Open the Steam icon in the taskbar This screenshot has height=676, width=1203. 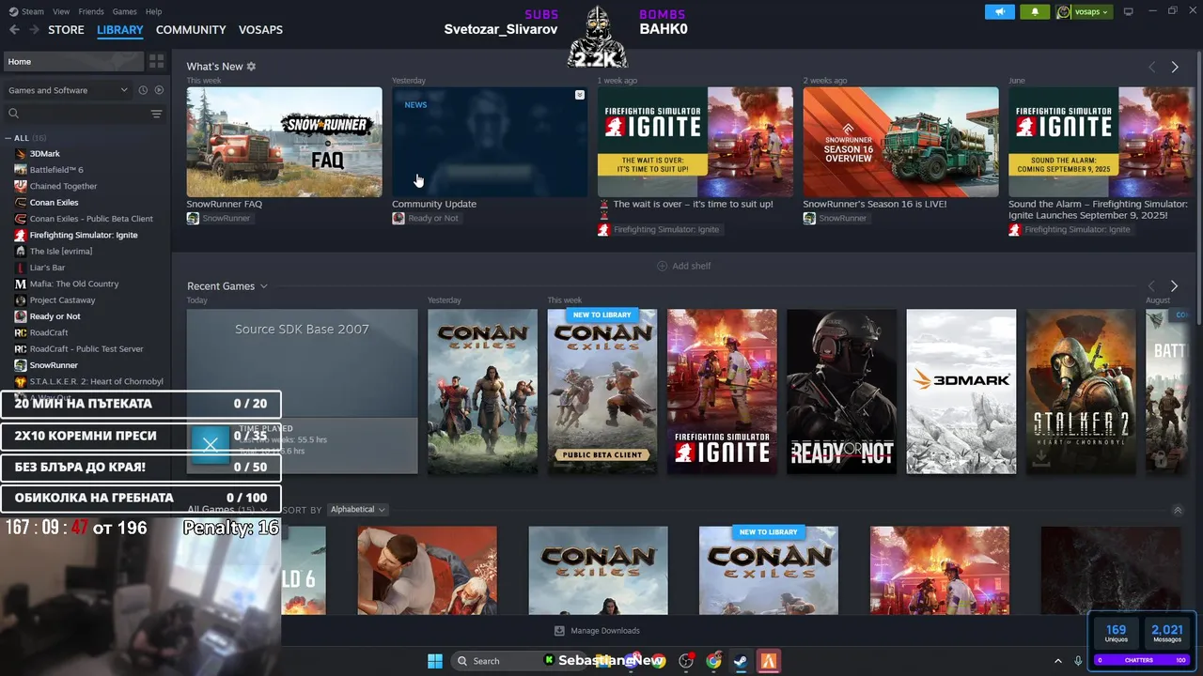coord(741,661)
